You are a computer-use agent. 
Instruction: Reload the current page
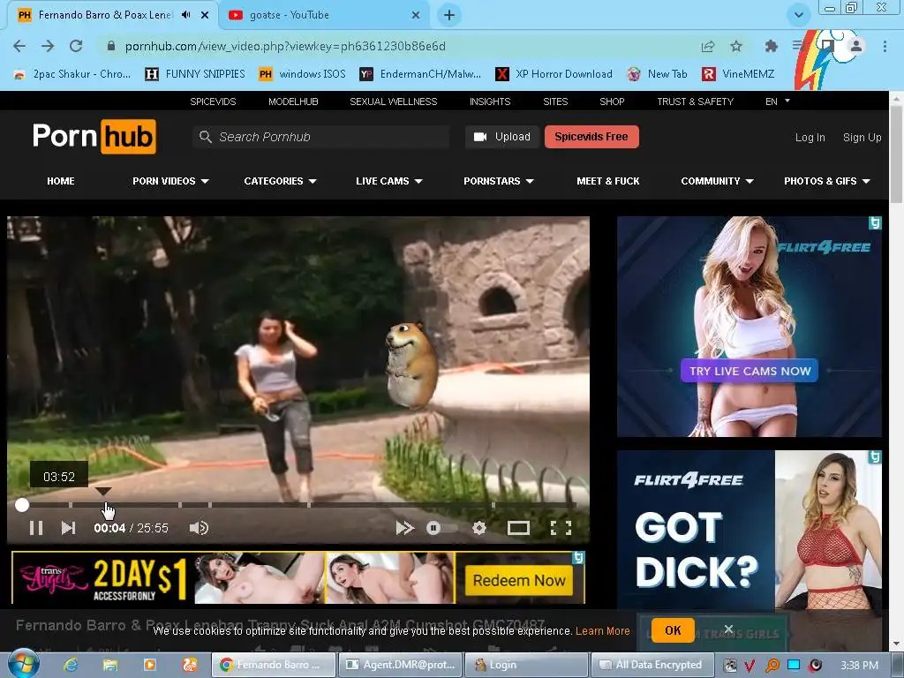coord(76,46)
